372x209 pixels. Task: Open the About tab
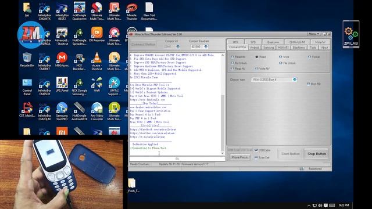pos(324,48)
